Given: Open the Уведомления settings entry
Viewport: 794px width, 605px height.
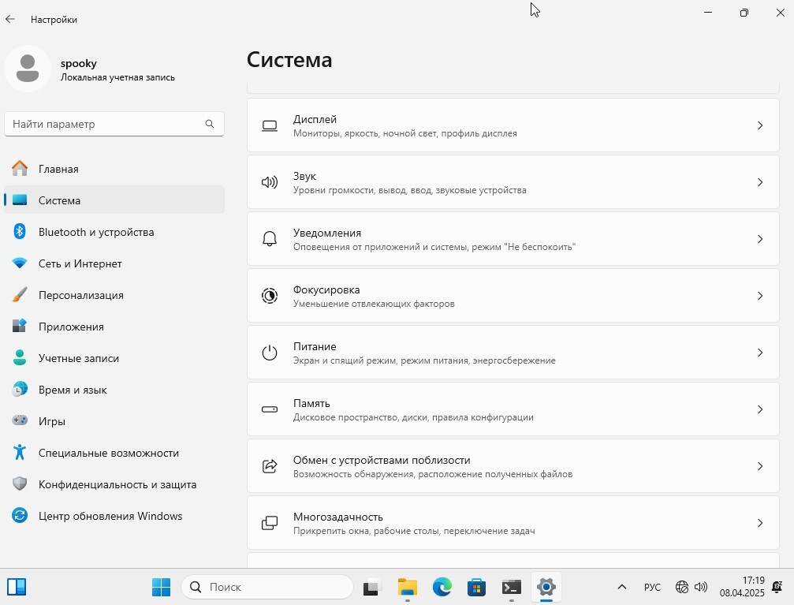Looking at the screenshot, I should [x=513, y=239].
